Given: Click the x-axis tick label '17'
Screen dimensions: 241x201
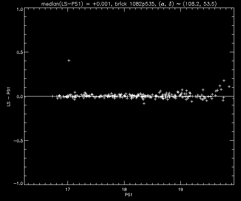Looking at the screenshot, I should (67, 189).
